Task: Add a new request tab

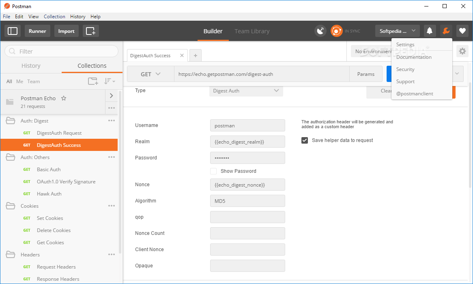Action: 196,56
